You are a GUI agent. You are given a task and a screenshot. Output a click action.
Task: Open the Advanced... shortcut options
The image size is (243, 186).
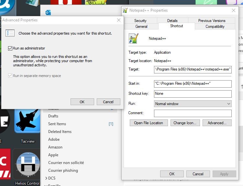[217, 123]
